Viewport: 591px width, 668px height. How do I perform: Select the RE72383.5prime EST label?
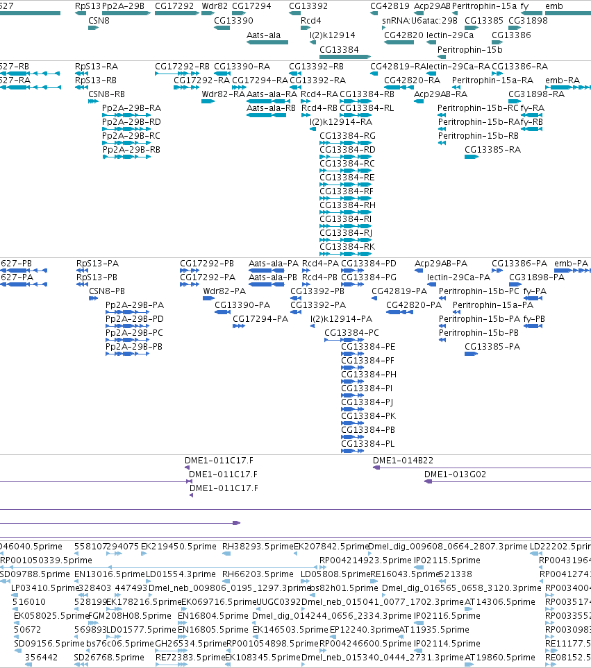click(190, 657)
